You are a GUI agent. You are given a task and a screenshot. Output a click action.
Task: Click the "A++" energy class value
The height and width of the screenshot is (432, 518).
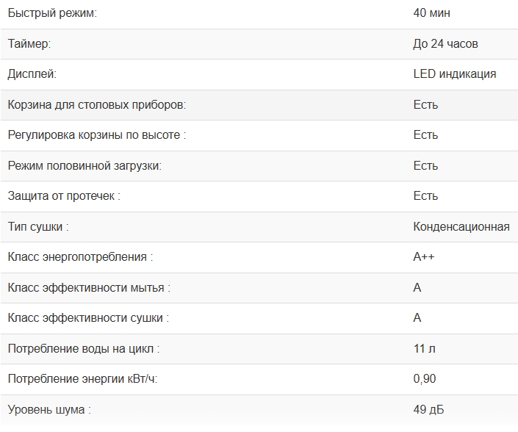[x=426, y=257]
